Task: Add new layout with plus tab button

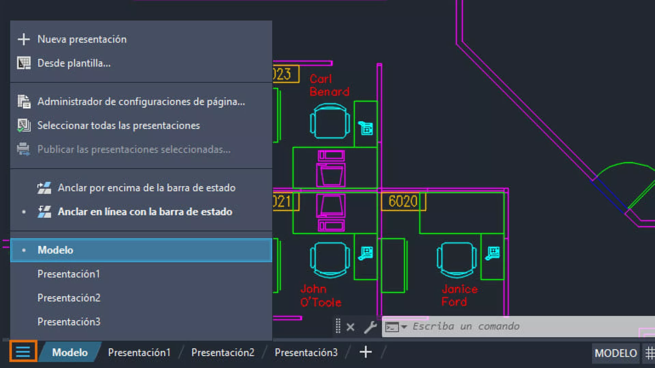Action: tap(365, 352)
